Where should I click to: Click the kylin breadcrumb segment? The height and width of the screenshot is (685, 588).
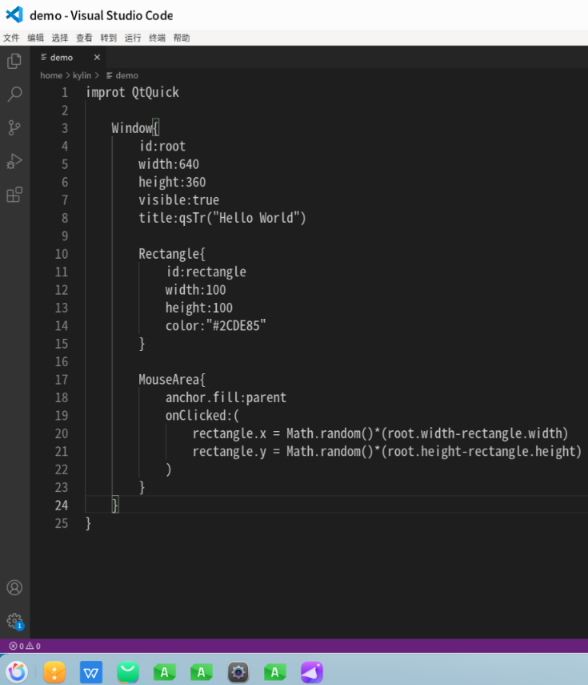[x=82, y=75]
